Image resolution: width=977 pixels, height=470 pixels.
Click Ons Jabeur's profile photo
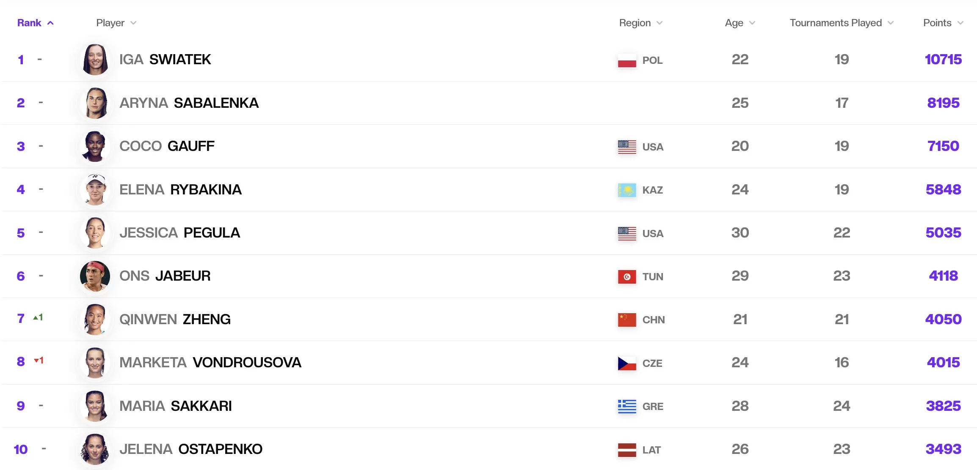click(x=95, y=276)
